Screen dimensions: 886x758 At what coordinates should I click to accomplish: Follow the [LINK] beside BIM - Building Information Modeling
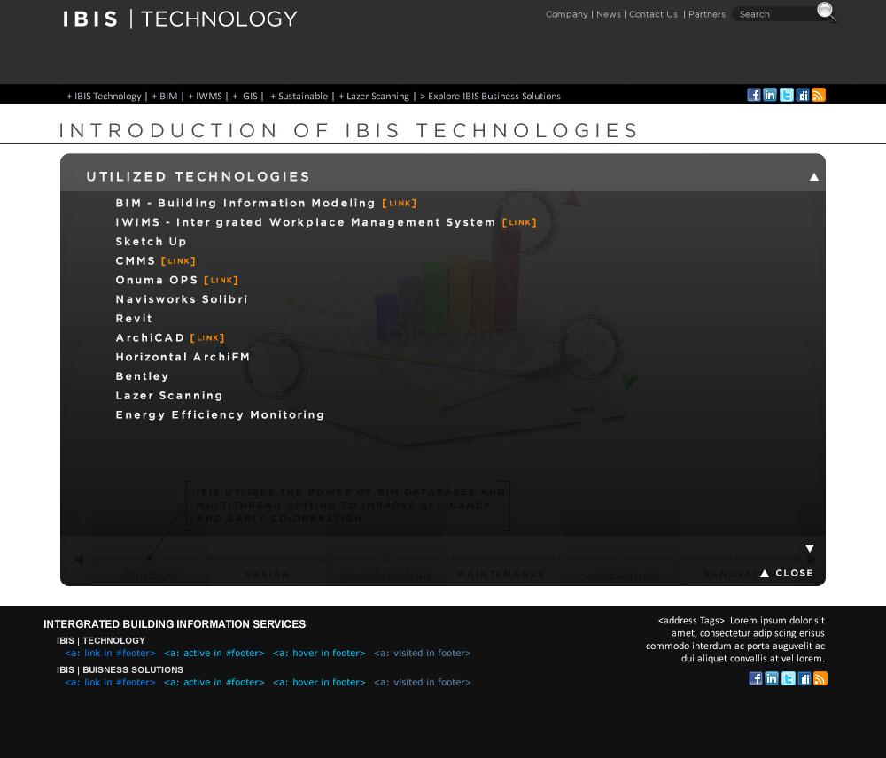click(400, 204)
